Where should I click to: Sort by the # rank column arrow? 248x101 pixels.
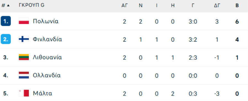click(8, 6)
